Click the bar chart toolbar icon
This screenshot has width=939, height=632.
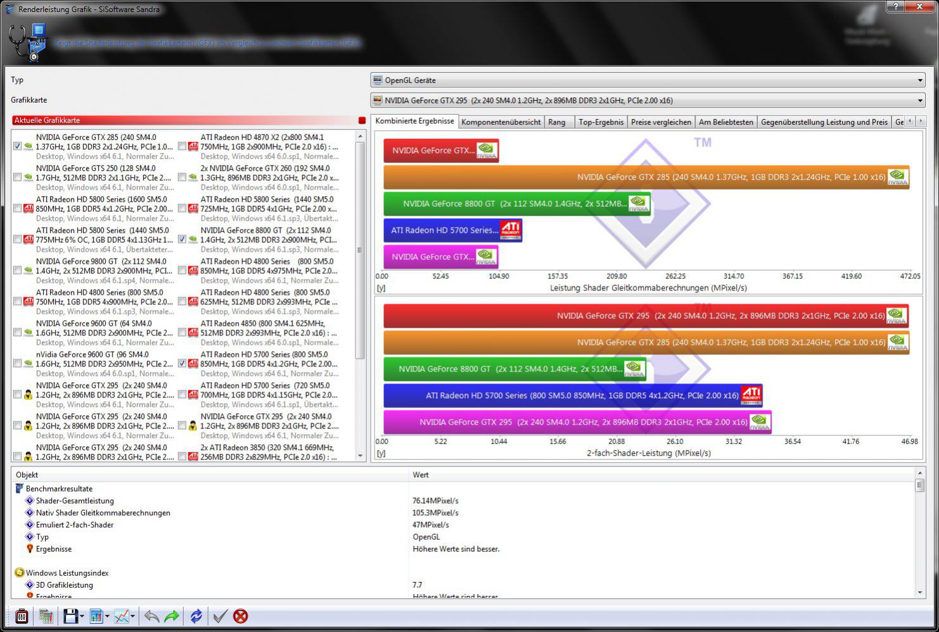coord(96,616)
